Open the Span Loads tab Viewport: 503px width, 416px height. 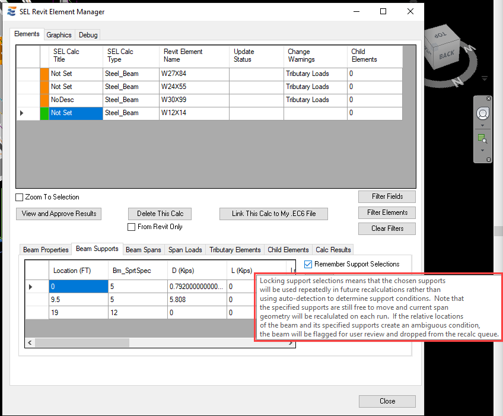click(x=185, y=250)
